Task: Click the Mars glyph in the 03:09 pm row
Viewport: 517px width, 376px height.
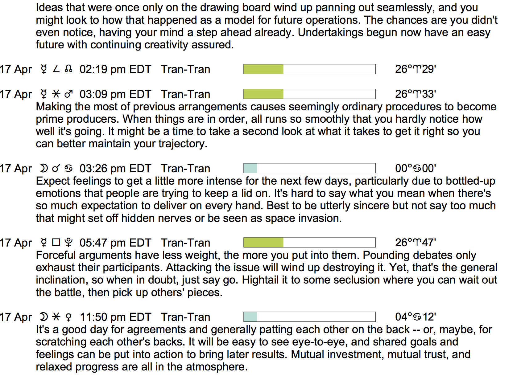Action: (68, 94)
